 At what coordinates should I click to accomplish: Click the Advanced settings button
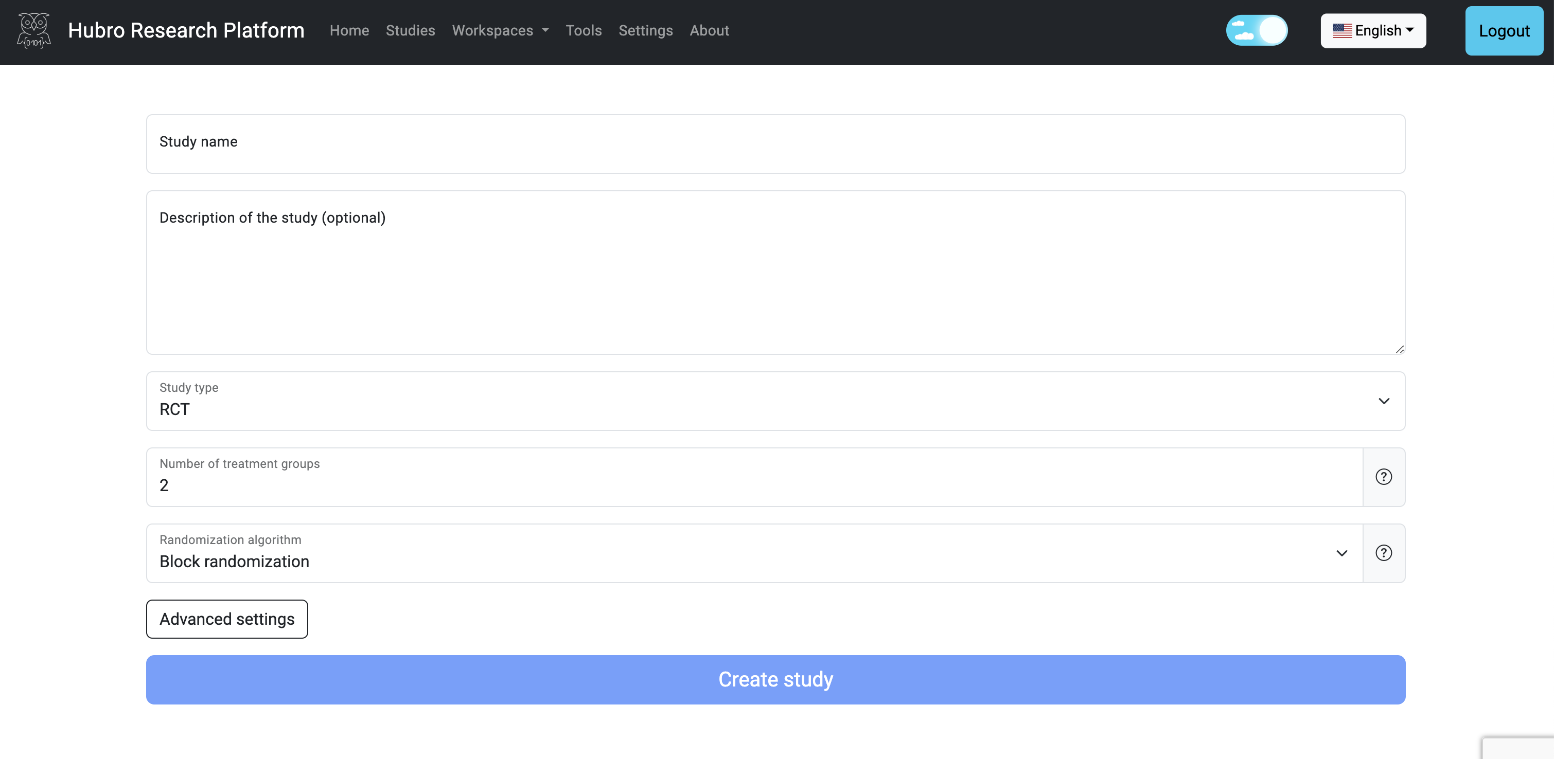(x=226, y=618)
